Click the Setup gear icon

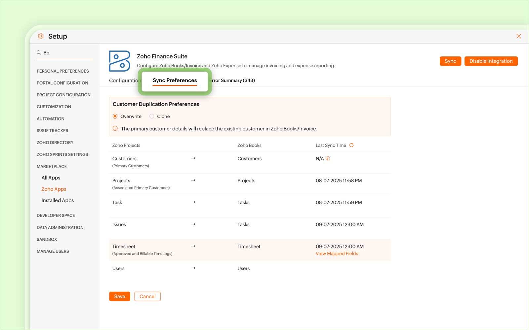[x=41, y=36]
